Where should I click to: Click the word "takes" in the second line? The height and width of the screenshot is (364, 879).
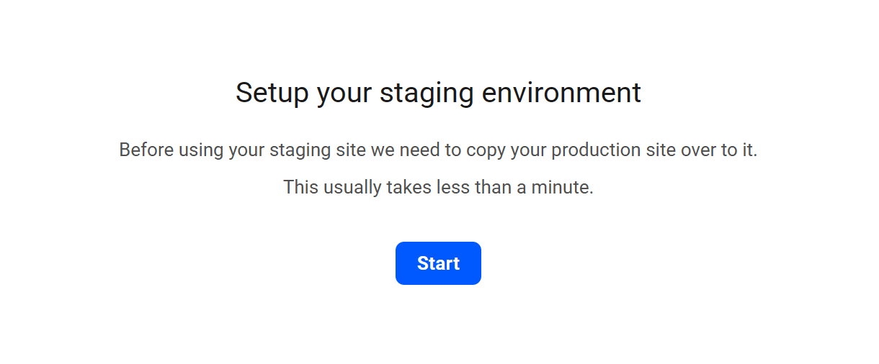pyautogui.click(x=409, y=188)
